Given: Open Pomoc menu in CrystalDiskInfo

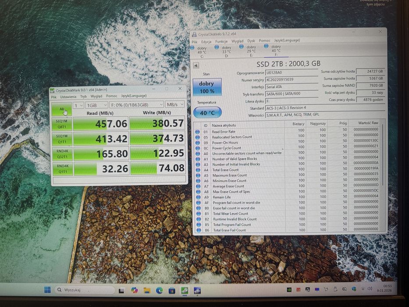Looking at the screenshot, I should (264, 40).
